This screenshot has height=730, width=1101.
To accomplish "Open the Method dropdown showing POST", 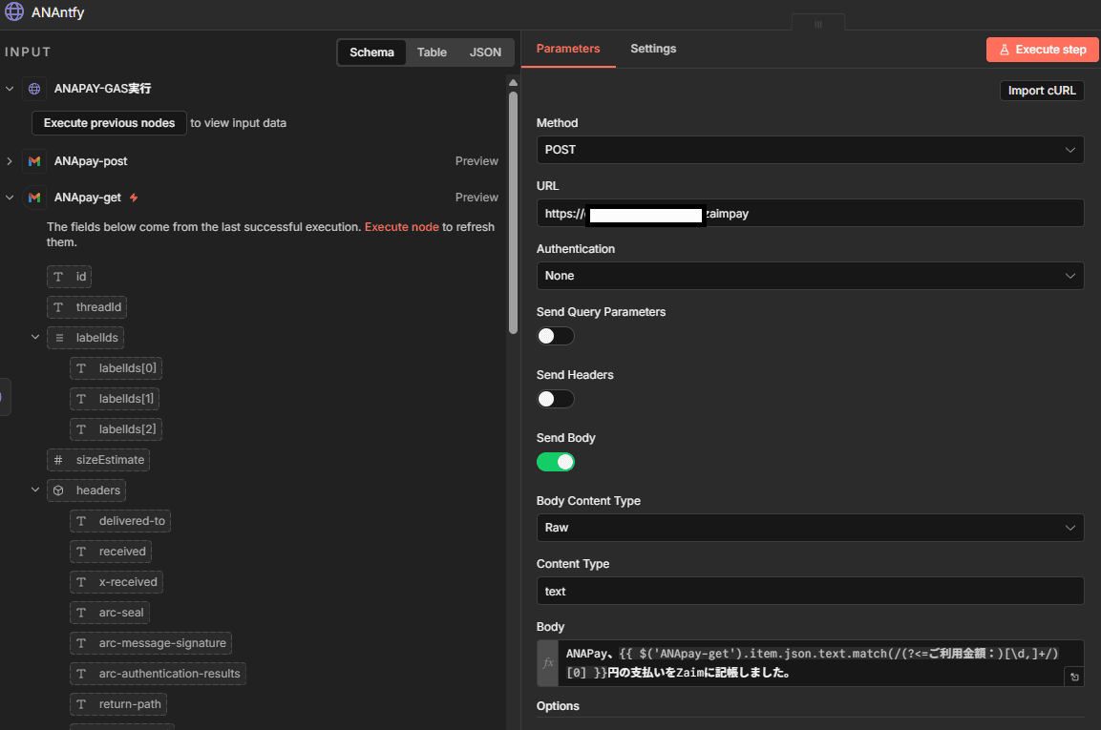I will coord(809,150).
